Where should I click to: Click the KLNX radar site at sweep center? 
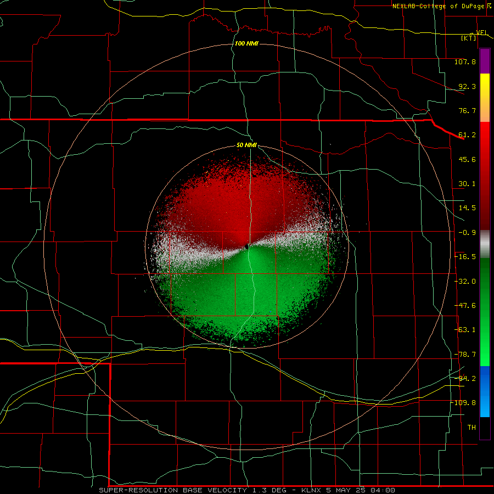[x=246, y=246]
